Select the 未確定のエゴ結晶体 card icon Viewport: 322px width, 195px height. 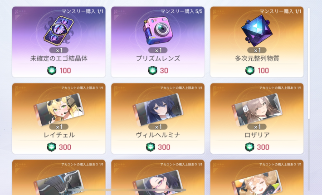[59, 31]
